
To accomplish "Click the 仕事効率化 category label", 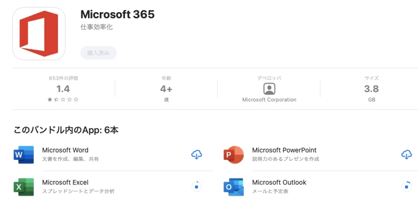I will (x=97, y=27).
